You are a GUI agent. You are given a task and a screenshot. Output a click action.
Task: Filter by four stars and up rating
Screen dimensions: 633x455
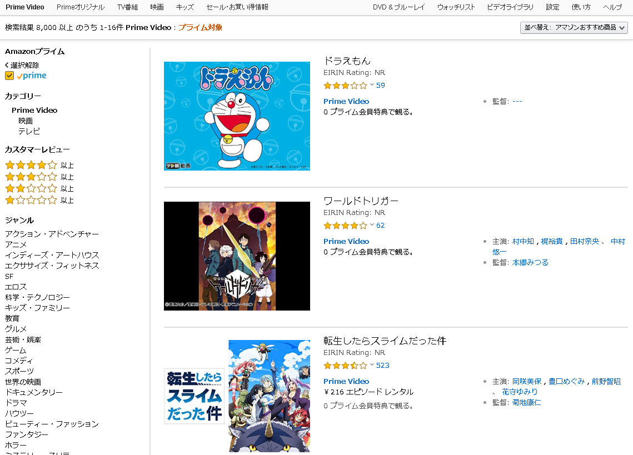pyautogui.click(x=39, y=165)
